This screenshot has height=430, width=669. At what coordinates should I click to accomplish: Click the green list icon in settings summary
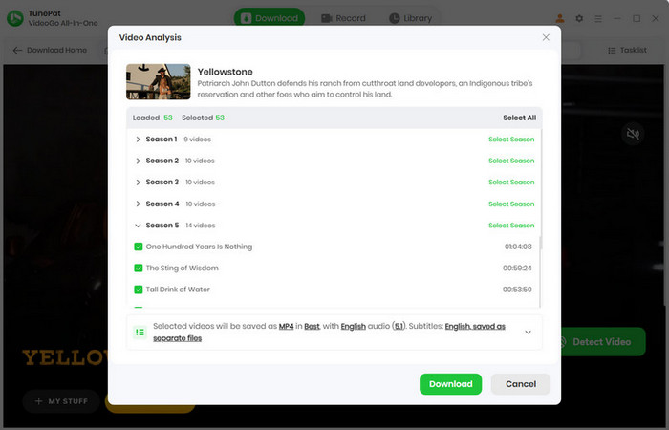click(140, 332)
